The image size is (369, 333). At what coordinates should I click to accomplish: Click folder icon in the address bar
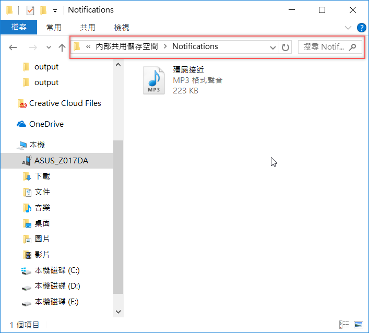click(77, 46)
